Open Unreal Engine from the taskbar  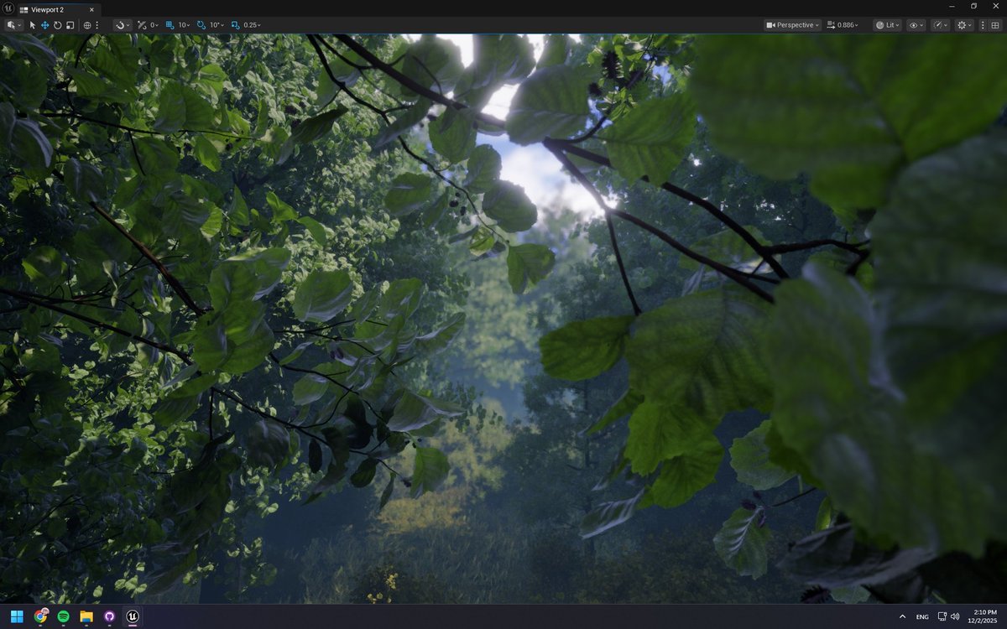(x=132, y=617)
